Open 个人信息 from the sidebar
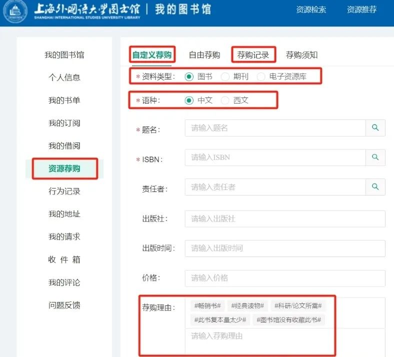This screenshot has height=357, width=394. [64, 77]
